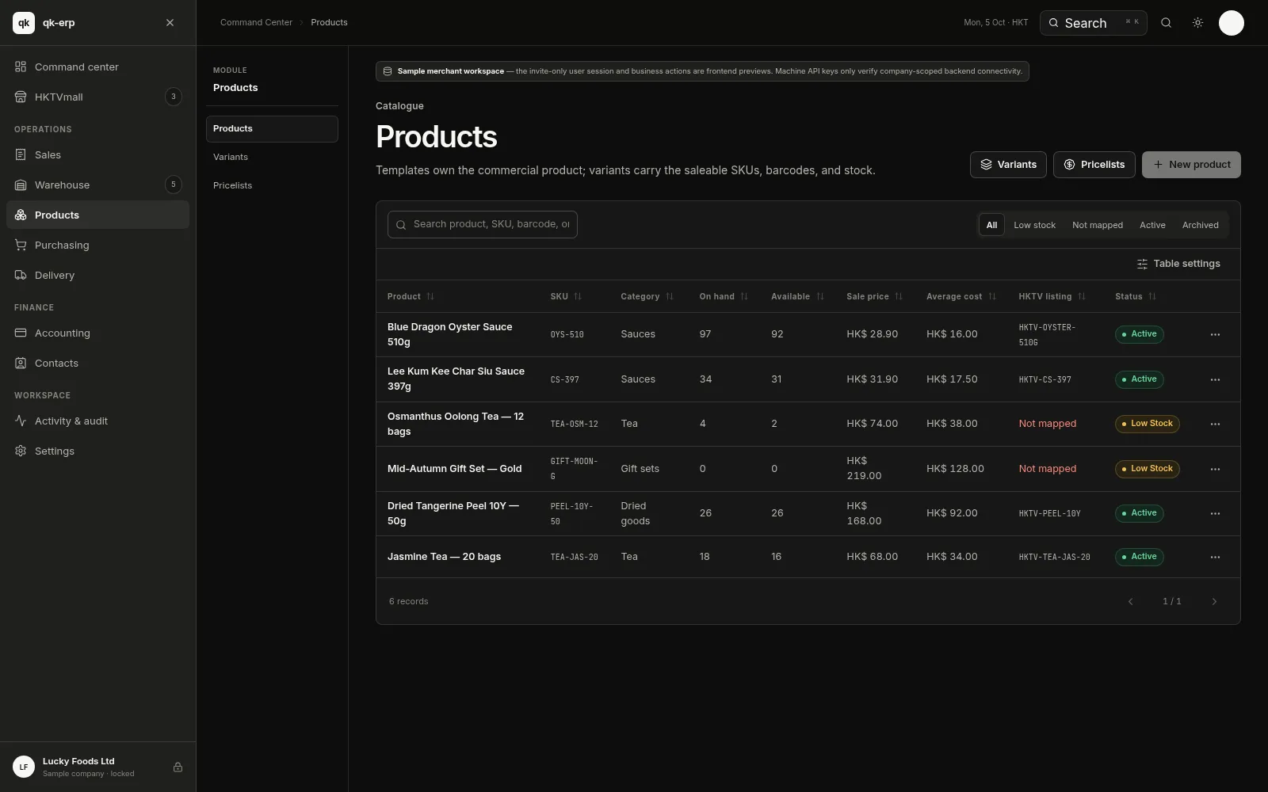
Task: Sort by SKU column
Action: [566, 297]
